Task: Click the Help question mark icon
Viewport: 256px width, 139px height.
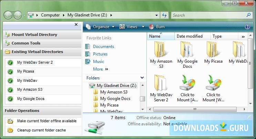Action: coord(247,27)
